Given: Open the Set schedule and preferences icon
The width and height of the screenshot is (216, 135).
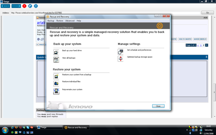Looking at the screenshot, I should tap(120, 52).
